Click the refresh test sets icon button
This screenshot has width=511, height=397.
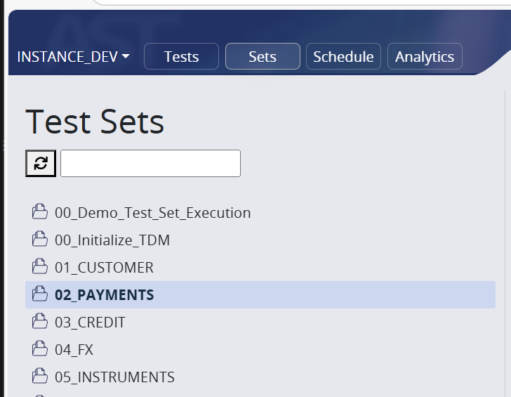pos(41,164)
